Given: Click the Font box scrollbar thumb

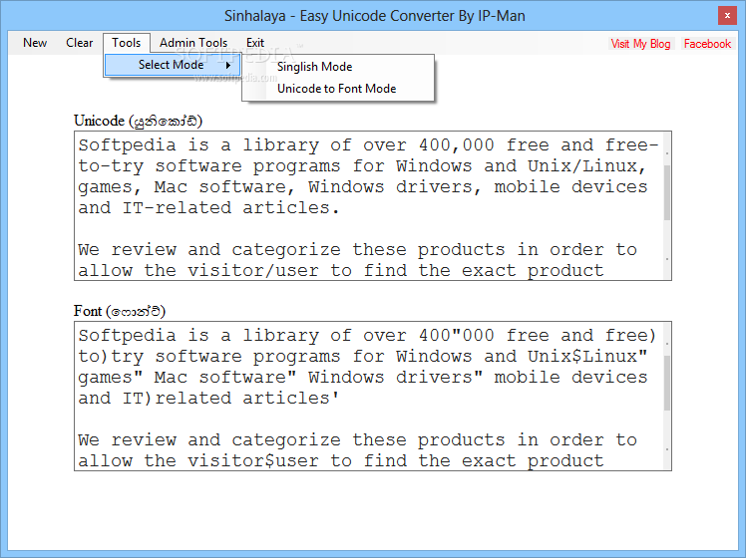Looking at the screenshot, I should pyautogui.click(x=667, y=383).
